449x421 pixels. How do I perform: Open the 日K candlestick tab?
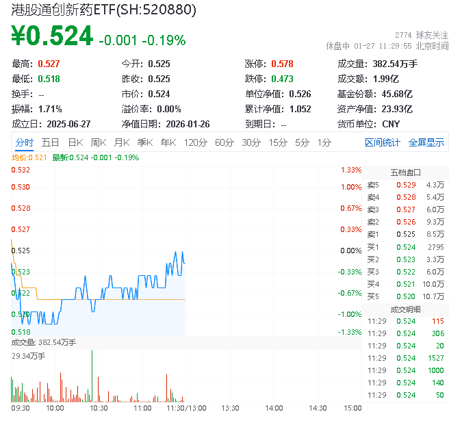75,142
